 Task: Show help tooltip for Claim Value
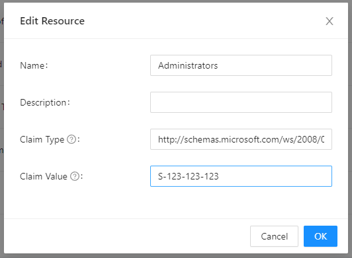75,176
